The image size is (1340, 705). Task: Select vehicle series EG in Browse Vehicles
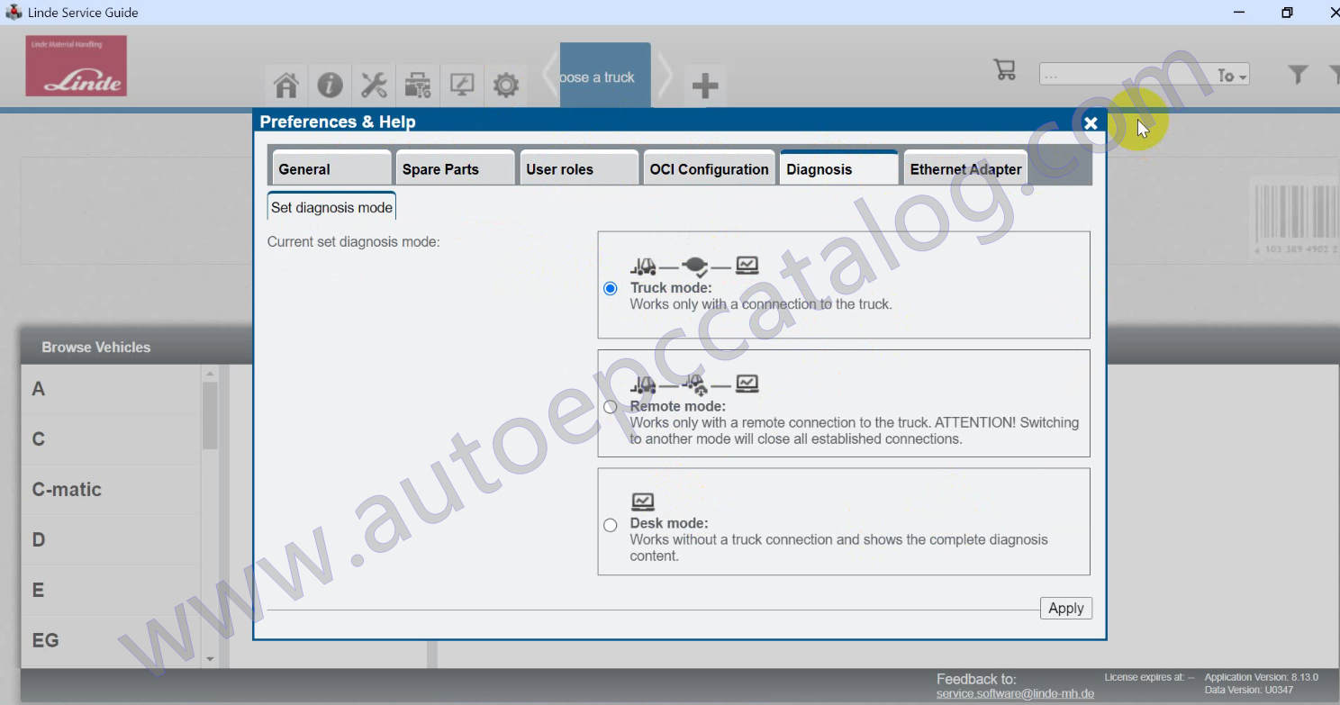pyautogui.click(x=111, y=641)
